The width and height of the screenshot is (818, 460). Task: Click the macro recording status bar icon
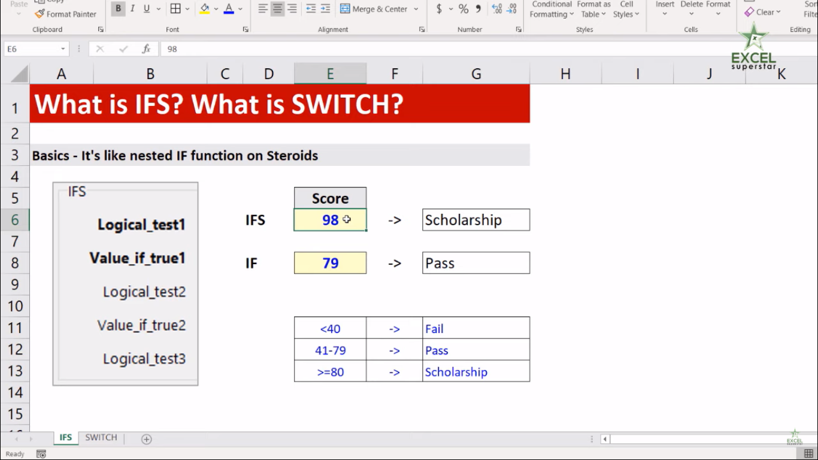41,454
